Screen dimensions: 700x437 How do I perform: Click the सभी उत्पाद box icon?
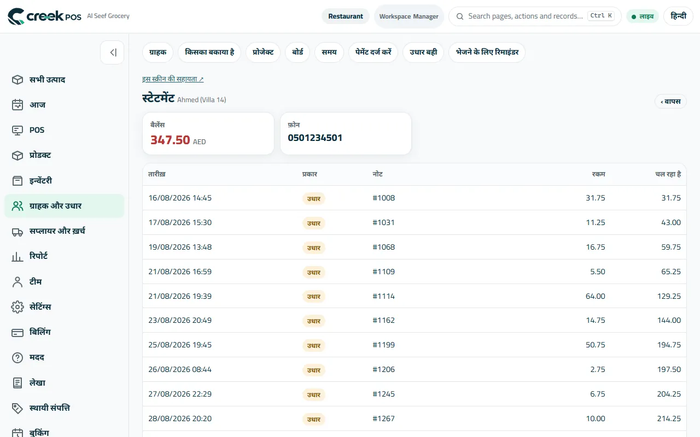[17, 80]
